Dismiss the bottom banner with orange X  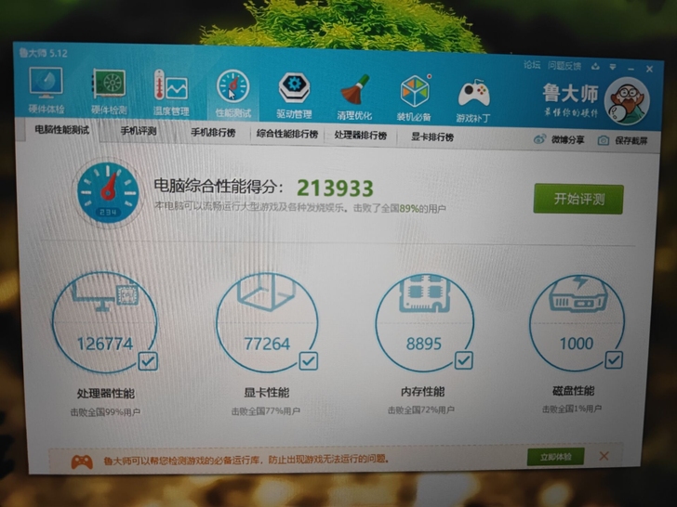point(604,456)
